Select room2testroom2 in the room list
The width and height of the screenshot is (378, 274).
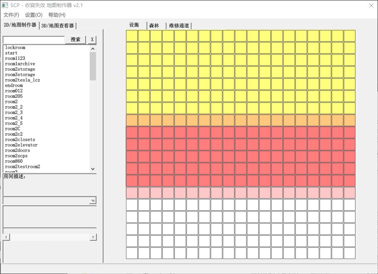coord(23,167)
